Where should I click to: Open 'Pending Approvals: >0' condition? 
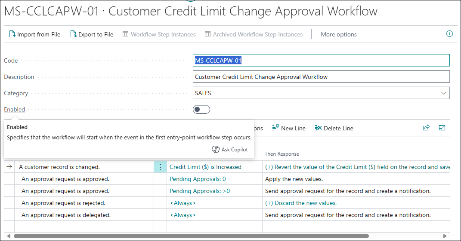click(x=200, y=191)
